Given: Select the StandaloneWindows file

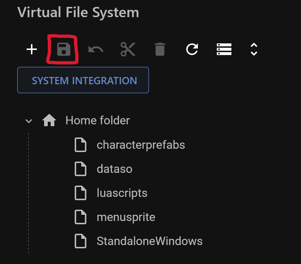Looking at the screenshot, I should coord(149,241).
